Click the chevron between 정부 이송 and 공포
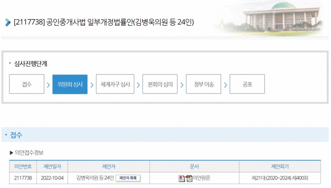The image size is (331, 188). 225,85
